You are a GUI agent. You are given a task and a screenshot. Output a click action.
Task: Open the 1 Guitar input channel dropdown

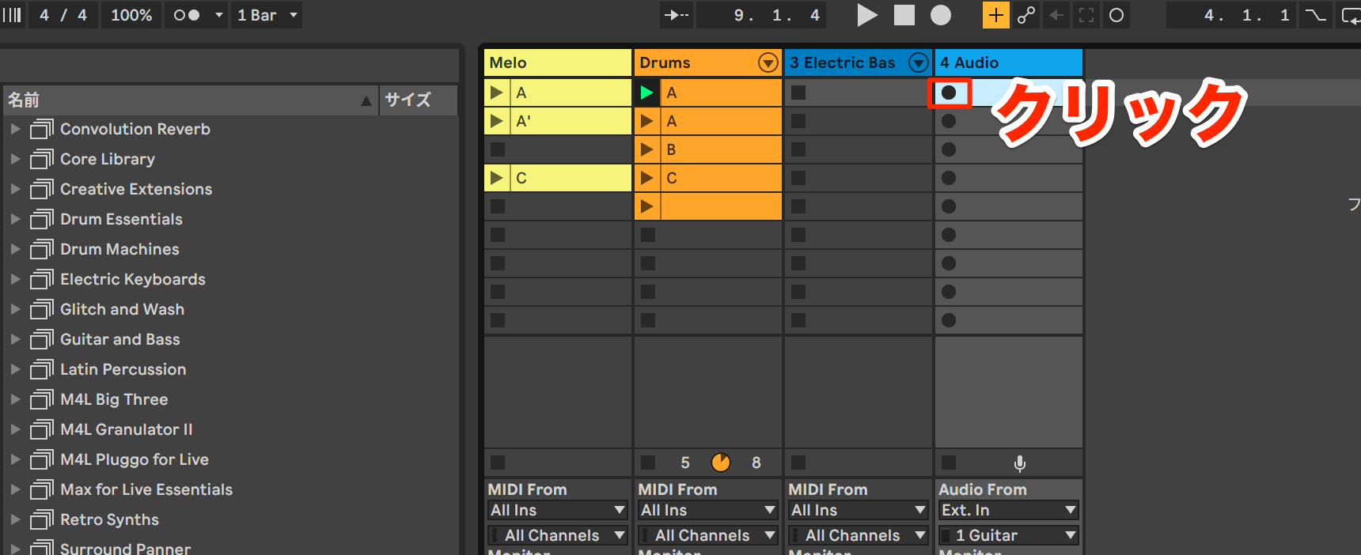pyautogui.click(x=1009, y=535)
